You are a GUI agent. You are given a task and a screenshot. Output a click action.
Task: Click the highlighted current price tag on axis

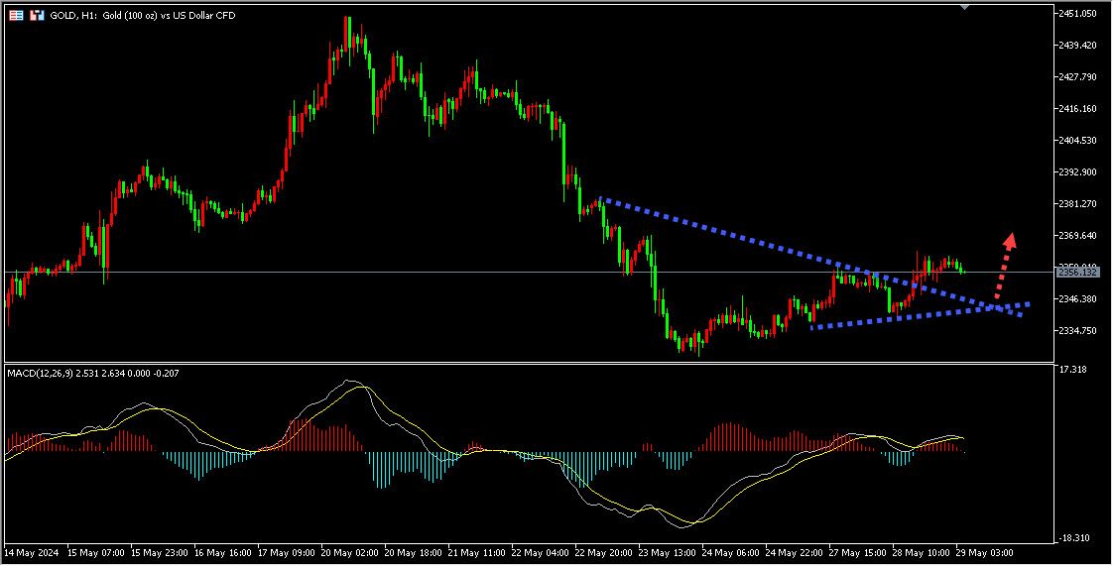click(1074, 272)
